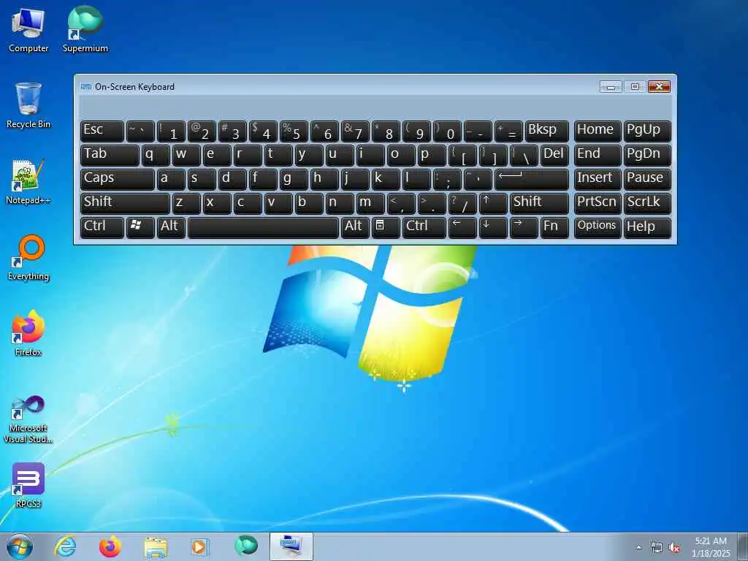Screen dimensions: 748x561
Task: Toggle the Fn key
Action: coord(554,228)
